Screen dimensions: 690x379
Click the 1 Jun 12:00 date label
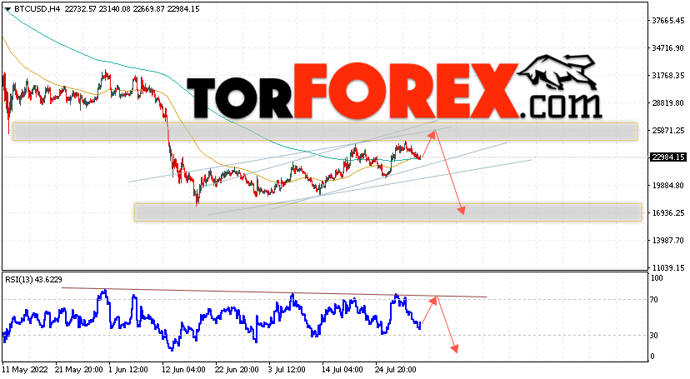[128, 370]
